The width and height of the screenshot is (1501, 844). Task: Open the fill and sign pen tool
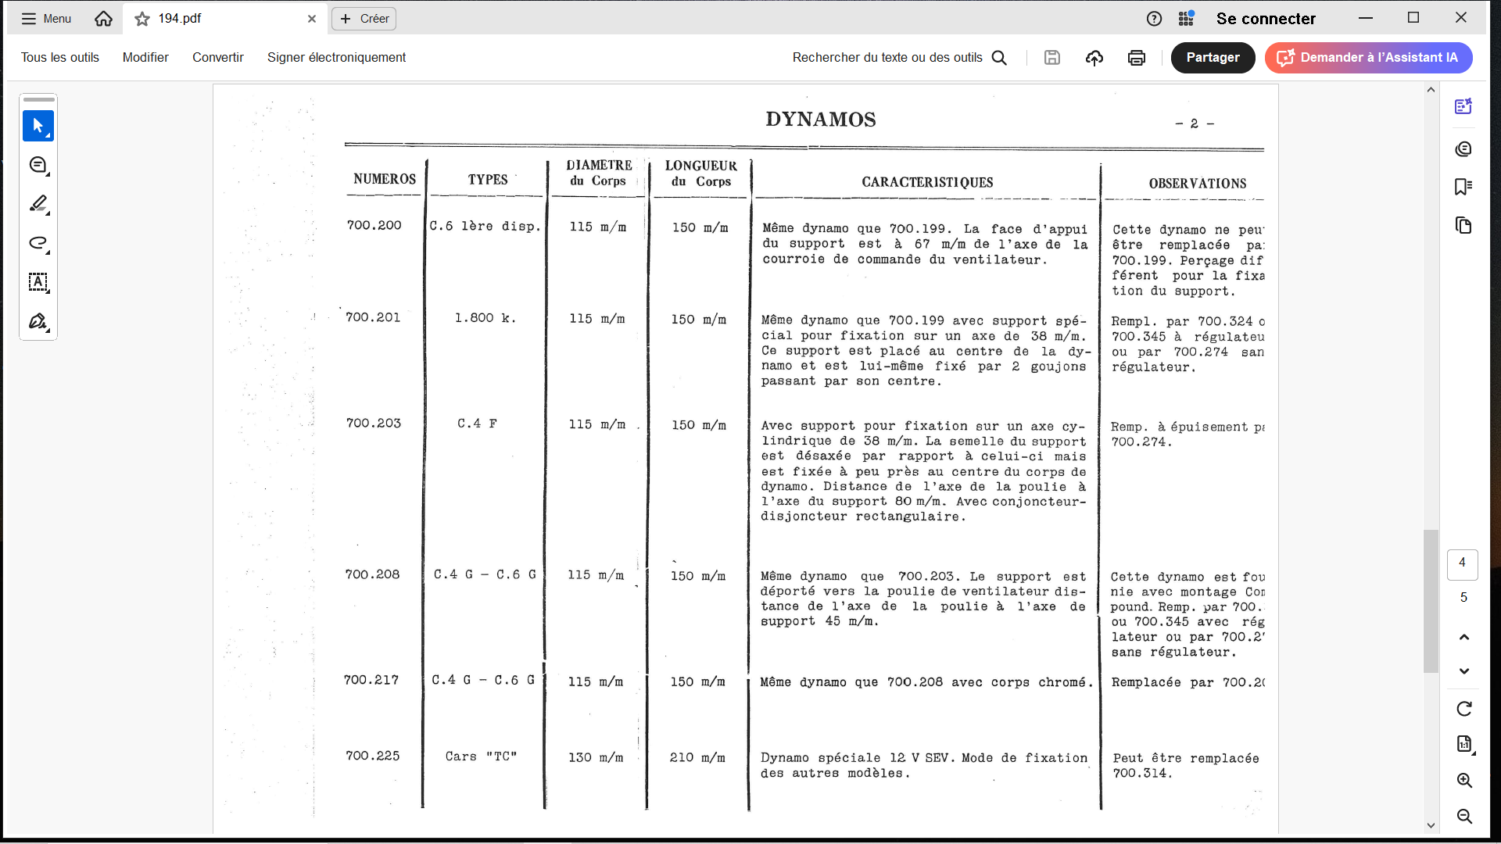coord(38,321)
